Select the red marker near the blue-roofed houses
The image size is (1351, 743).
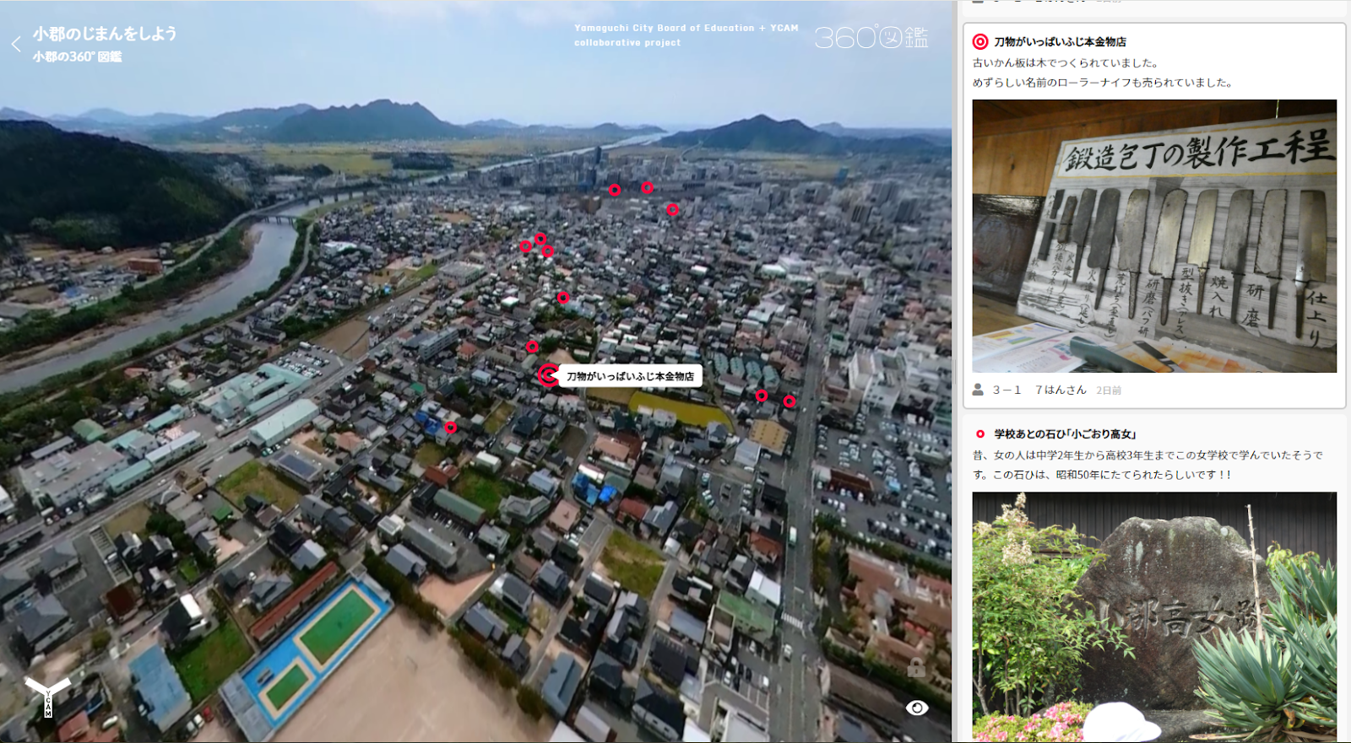[451, 428]
